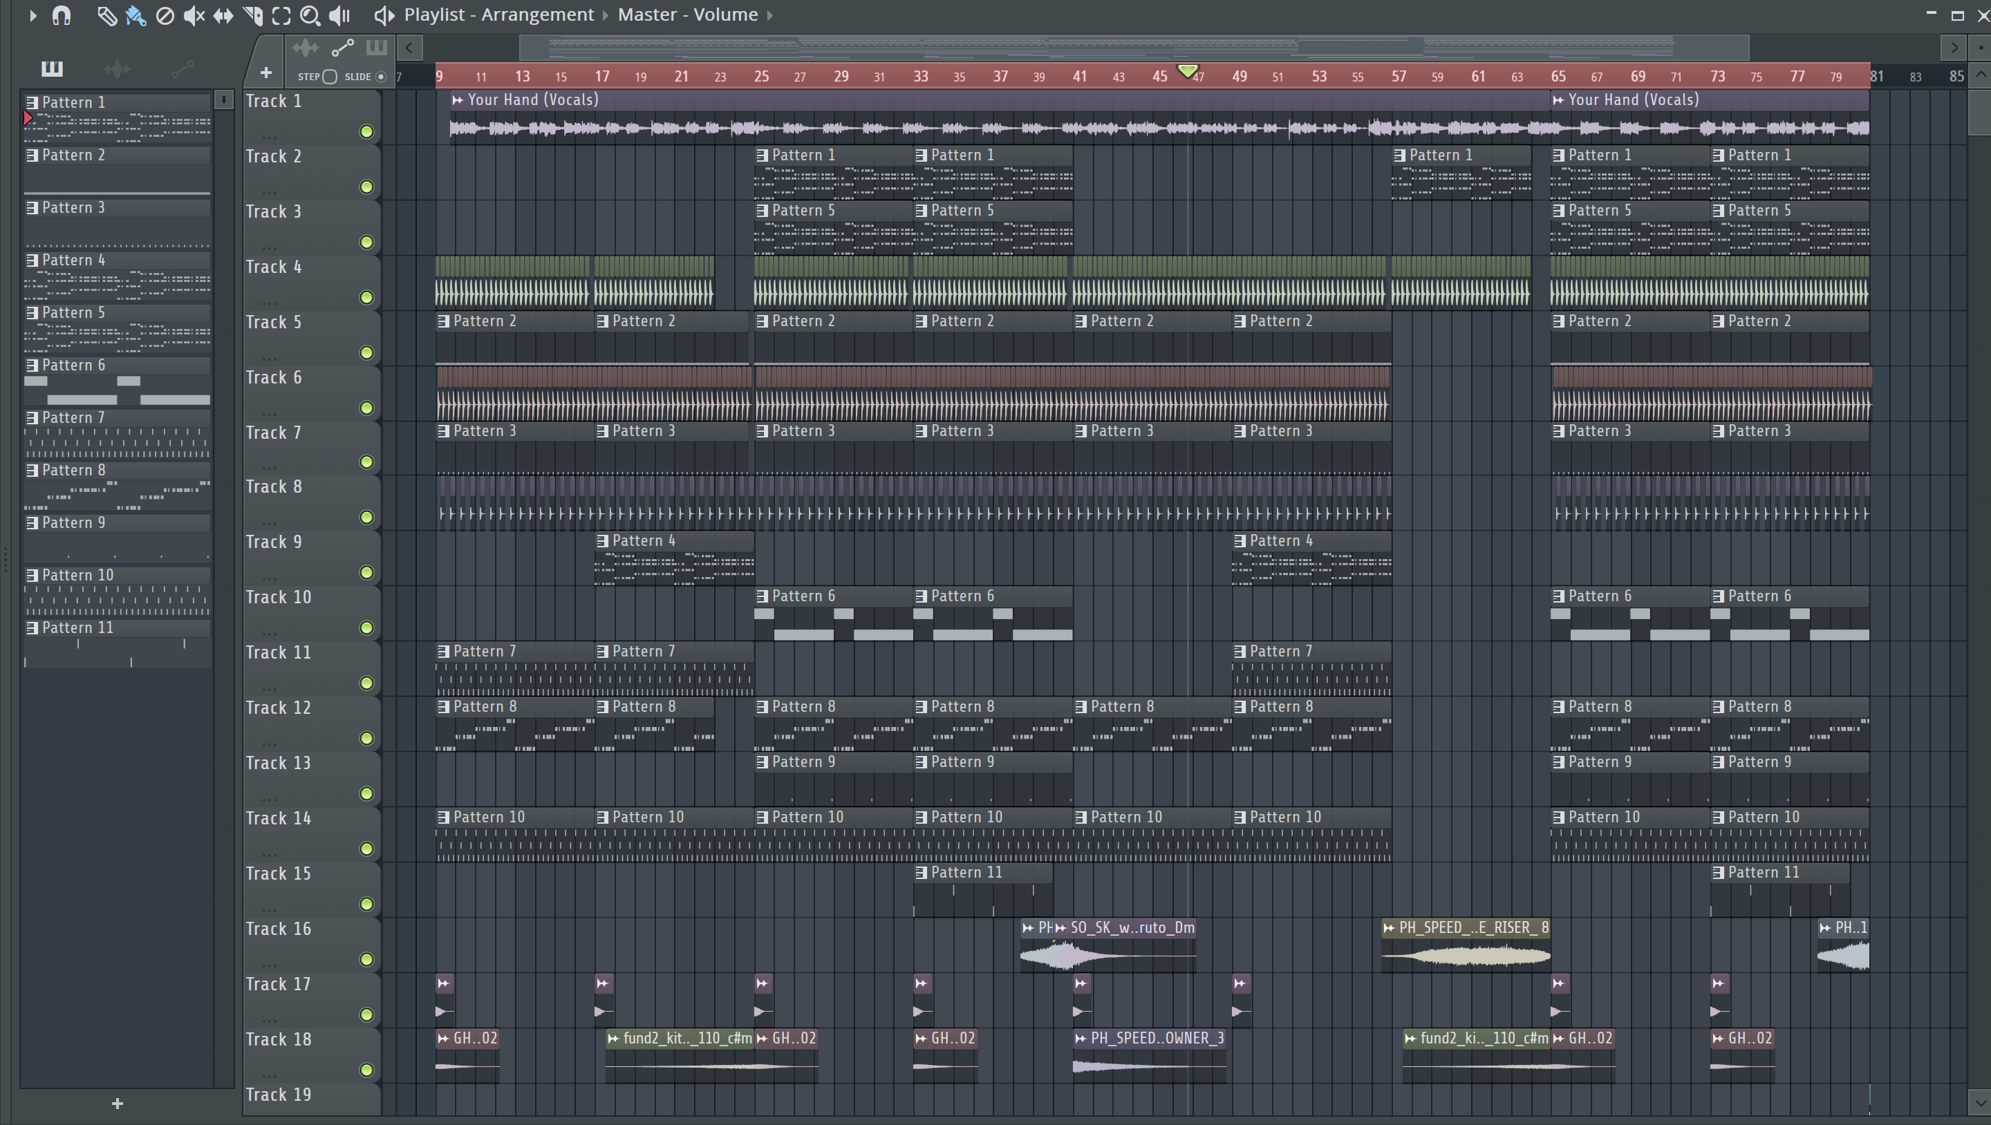Screen dimensions: 1991x1125
Task: Show patterns in picker panel
Action: (x=52, y=69)
